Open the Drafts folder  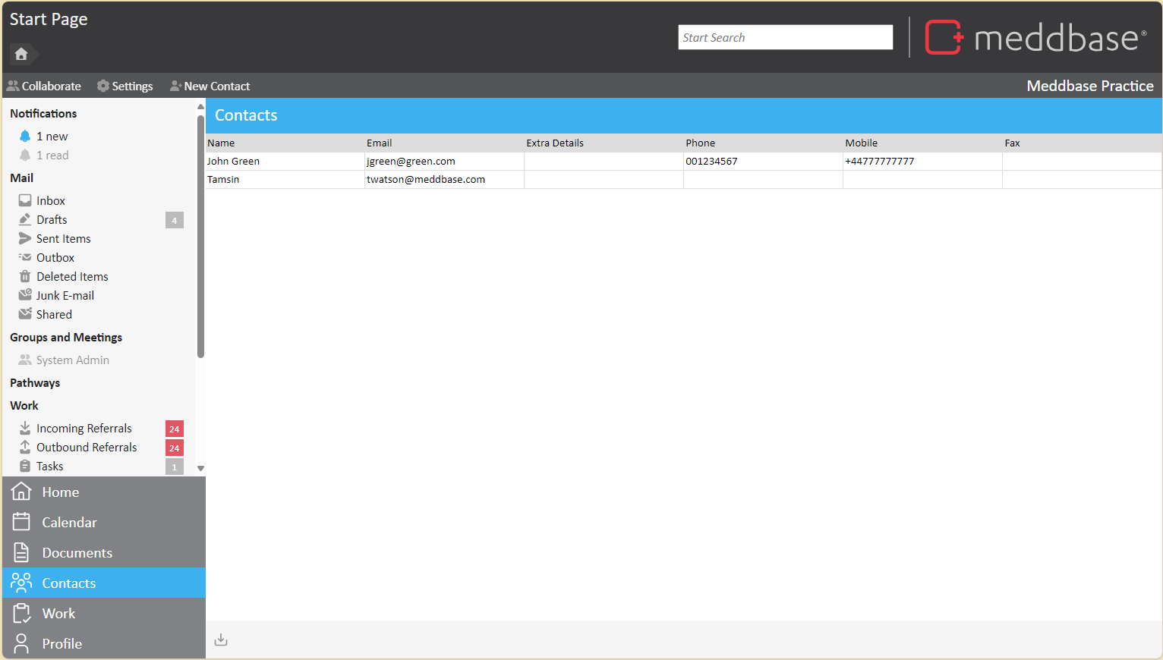tap(52, 220)
